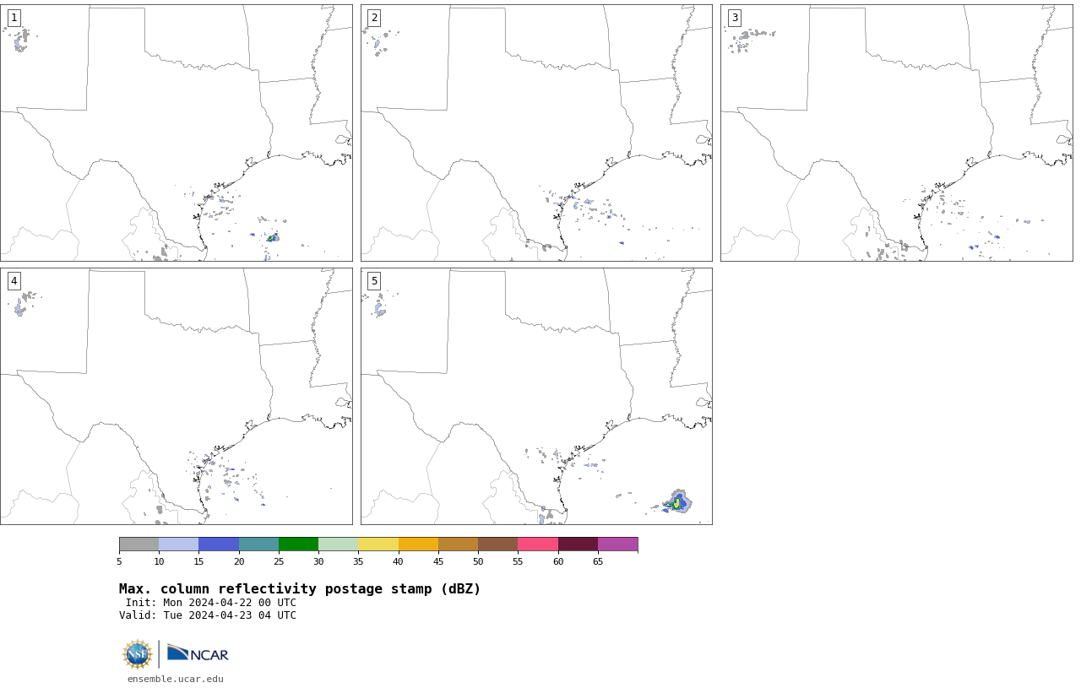
Task: Click the NSF logo icon
Action: click(138, 654)
